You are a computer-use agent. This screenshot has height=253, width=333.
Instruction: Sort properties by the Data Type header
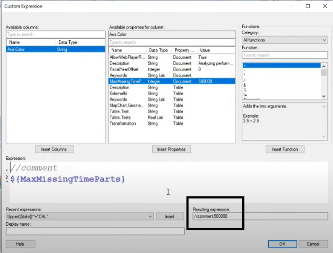click(159, 50)
